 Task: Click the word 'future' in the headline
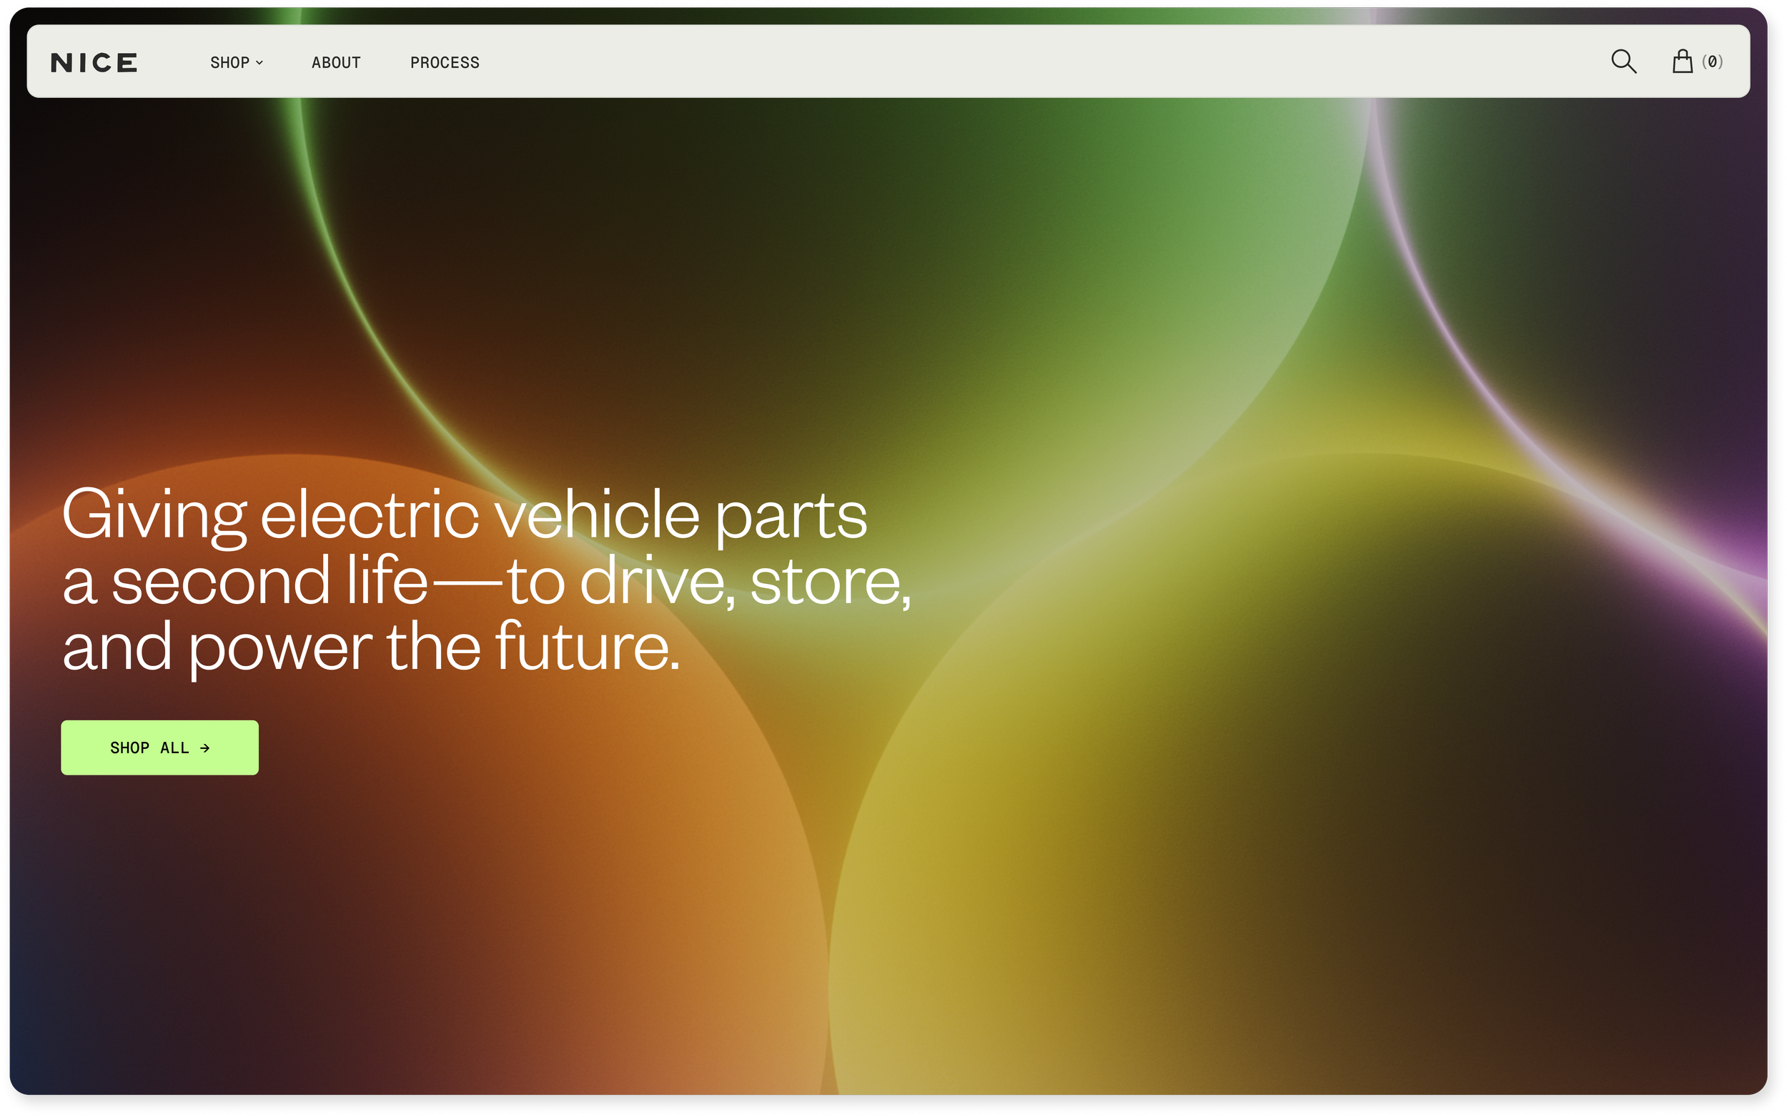[x=581, y=647]
